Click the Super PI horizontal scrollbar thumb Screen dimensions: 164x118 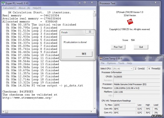coord(7,112)
